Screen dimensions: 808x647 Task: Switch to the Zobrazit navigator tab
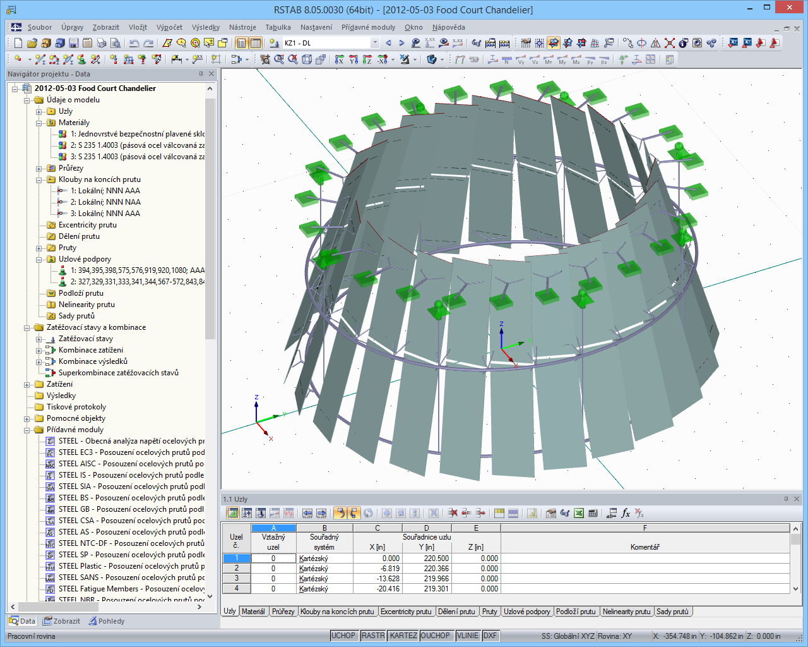[x=62, y=621]
